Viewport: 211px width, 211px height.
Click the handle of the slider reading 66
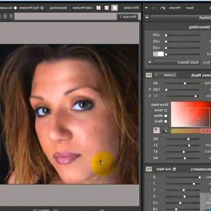coord(188,139)
